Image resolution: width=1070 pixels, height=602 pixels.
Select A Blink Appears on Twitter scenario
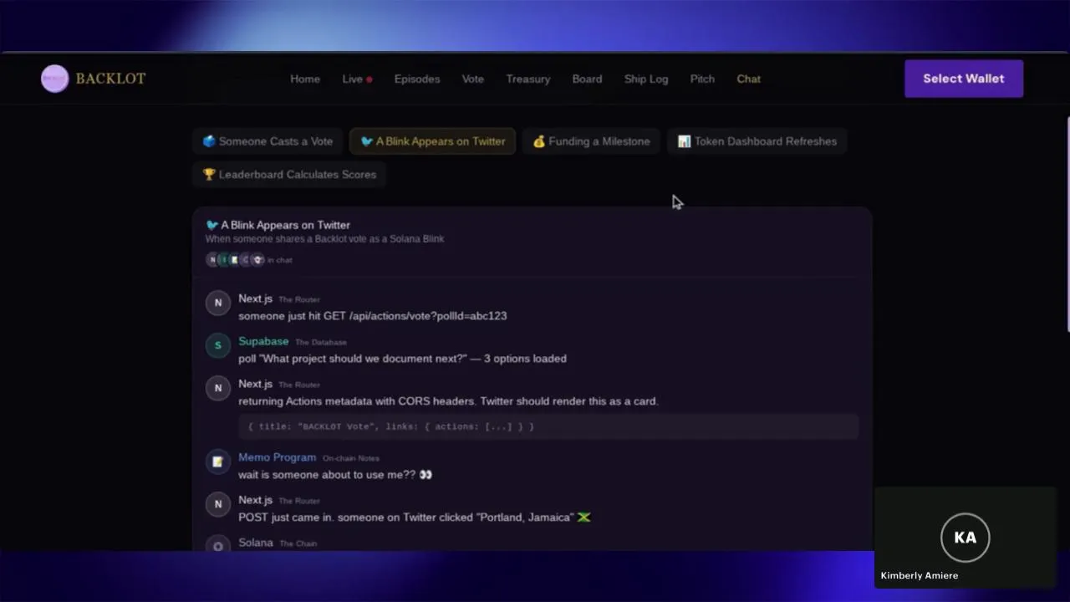[x=432, y=141]
